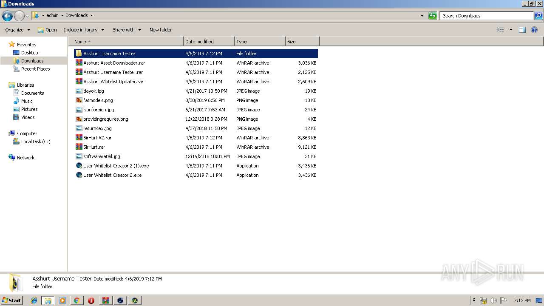
Task: Open the Opera taskbar icon
Action: click(91, 300)
